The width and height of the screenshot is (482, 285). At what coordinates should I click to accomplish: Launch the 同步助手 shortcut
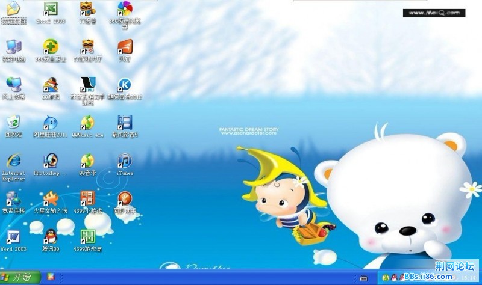(x=125, y=198)
